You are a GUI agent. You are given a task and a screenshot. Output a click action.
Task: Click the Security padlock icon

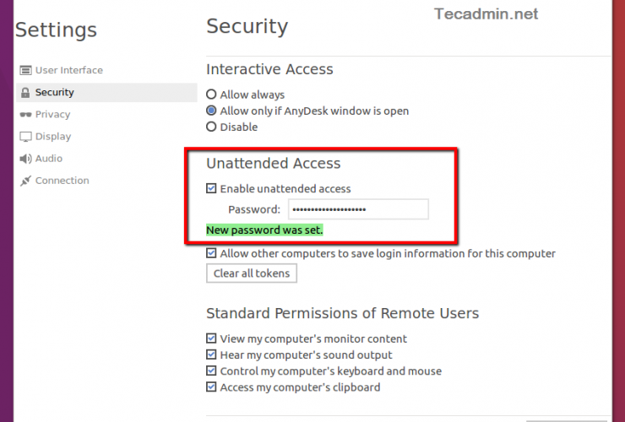pyautogui.click(x=26, y=93)
